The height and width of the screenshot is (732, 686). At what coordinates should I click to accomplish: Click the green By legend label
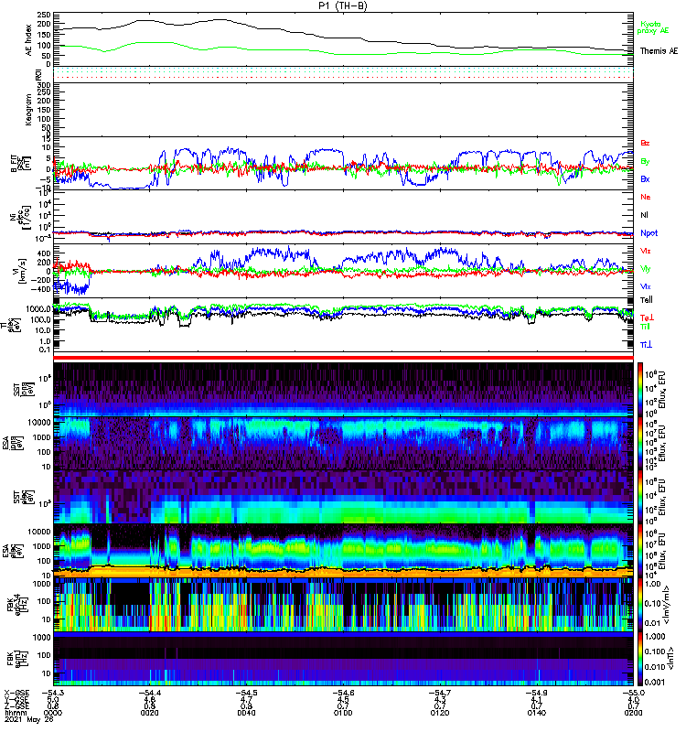click(x=645, y=161)
